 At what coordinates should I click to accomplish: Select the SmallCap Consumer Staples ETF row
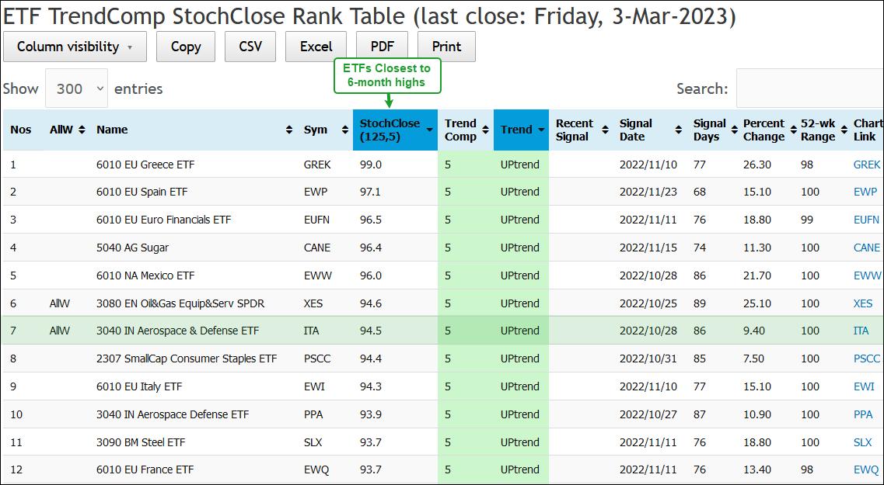pos(187,359)
